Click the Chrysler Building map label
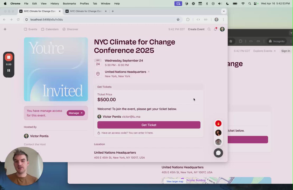 tap(196, 180)
